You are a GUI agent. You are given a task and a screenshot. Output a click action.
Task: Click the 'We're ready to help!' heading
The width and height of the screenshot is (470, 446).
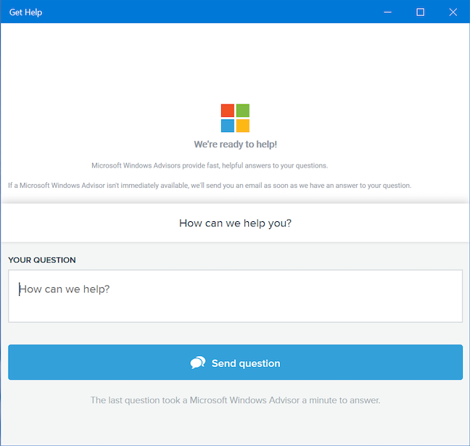coord(235,144)
